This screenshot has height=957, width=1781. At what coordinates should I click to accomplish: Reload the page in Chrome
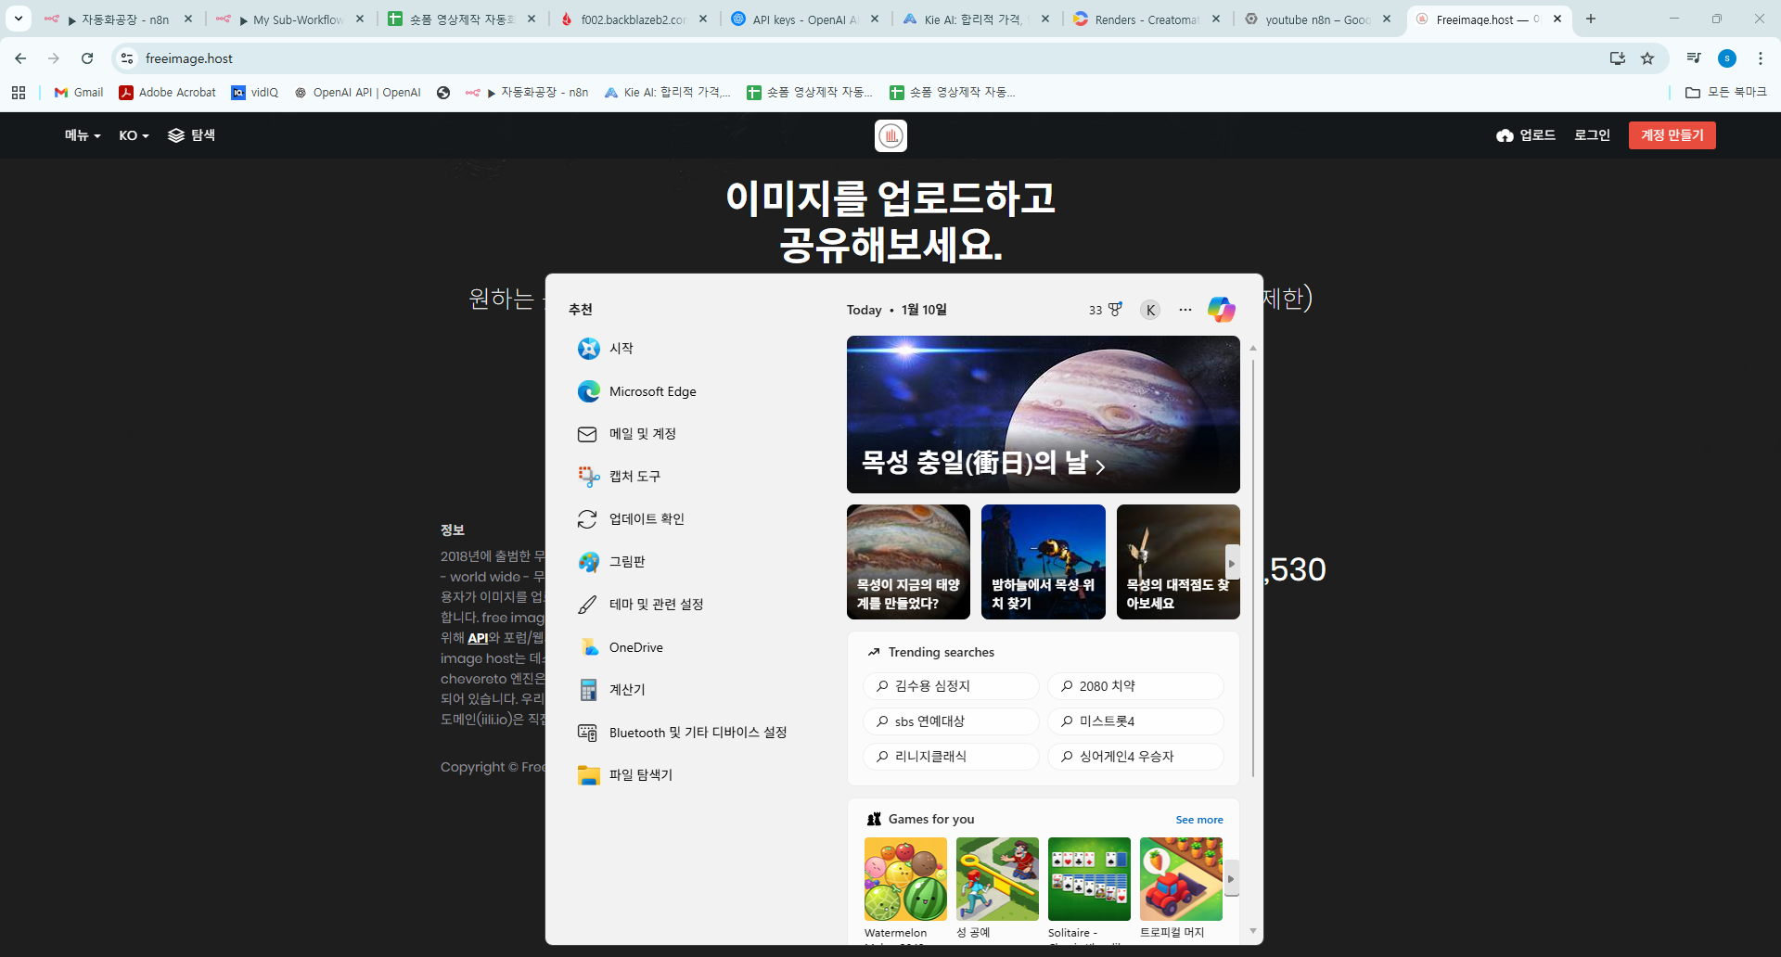click(x=87, y=58)
